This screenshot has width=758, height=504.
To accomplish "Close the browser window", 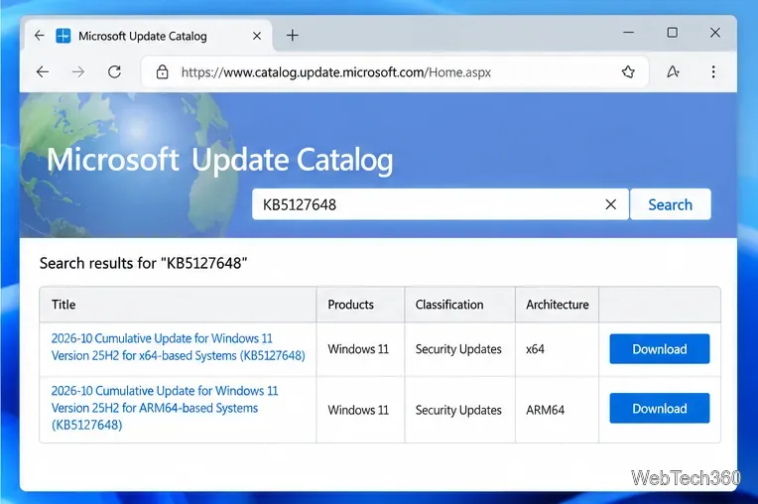I will click(x=715, y=33).
